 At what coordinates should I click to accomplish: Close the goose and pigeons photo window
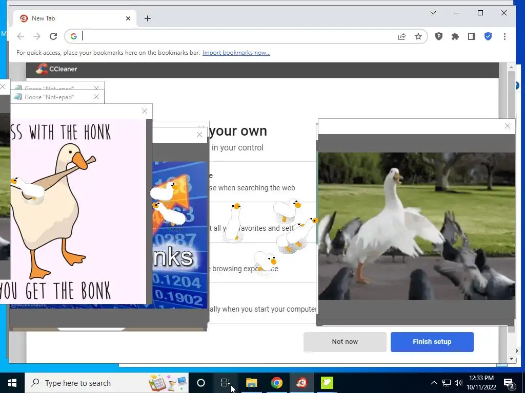(x=507, y=126)
